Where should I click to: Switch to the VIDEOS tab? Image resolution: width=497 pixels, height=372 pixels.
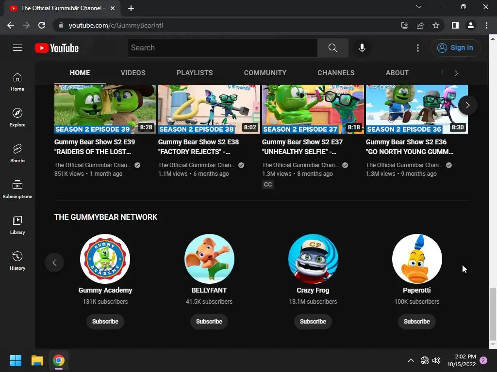click(x=133, y=73)
